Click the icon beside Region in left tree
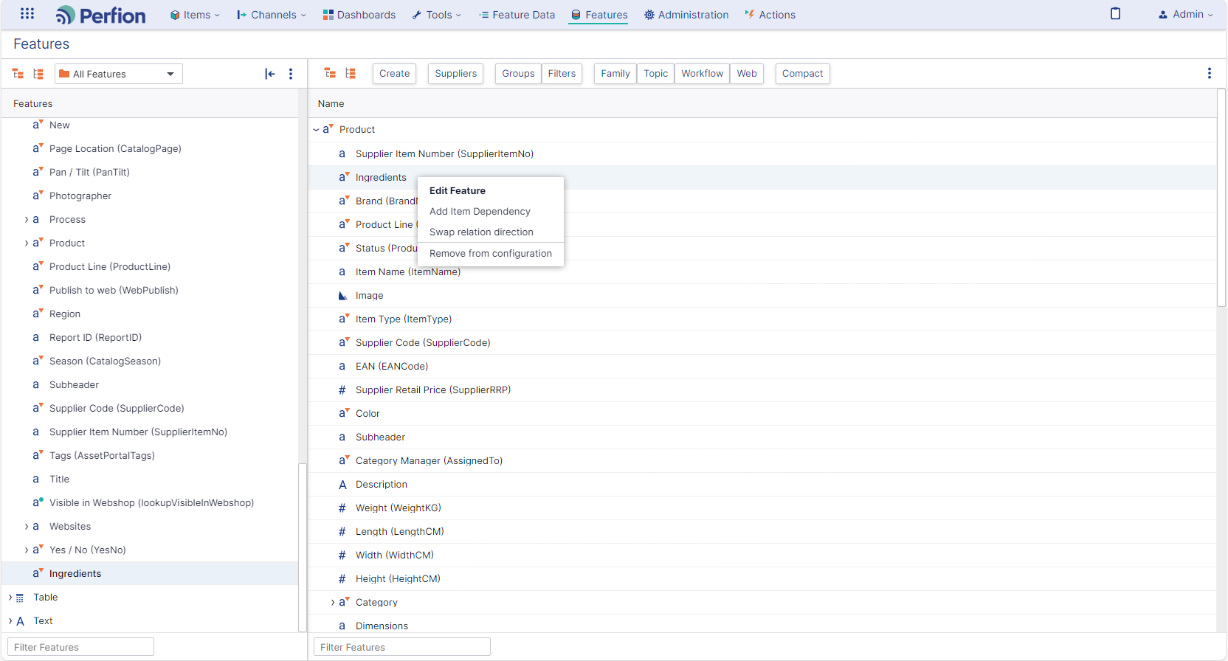Image resolution: width=1228 pixels, height=661 pixels. tap(38, 314)
